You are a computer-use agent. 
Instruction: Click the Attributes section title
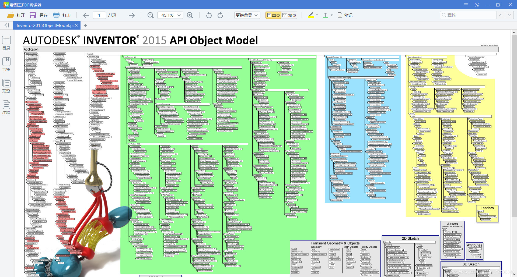[474, 245]
